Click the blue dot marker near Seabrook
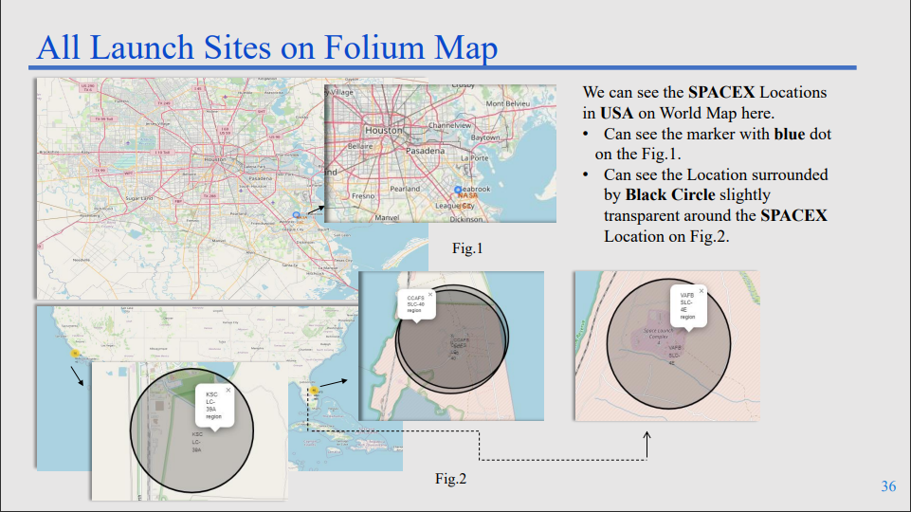Image resolution: width=911 pixels, height=512 pixels. tap(458, 190)
